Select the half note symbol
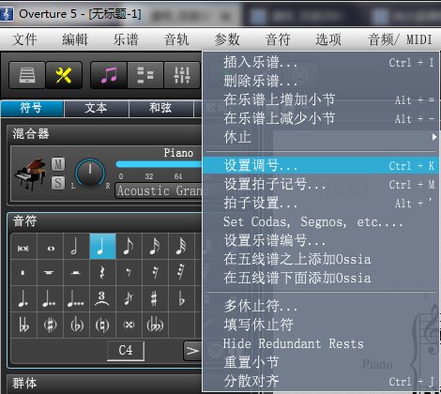 [76, 246]
